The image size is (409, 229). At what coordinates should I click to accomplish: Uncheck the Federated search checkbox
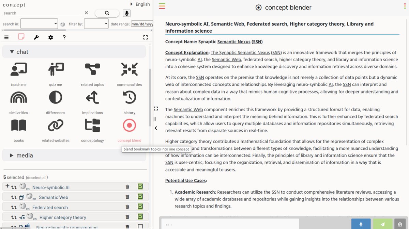(140, 206)
